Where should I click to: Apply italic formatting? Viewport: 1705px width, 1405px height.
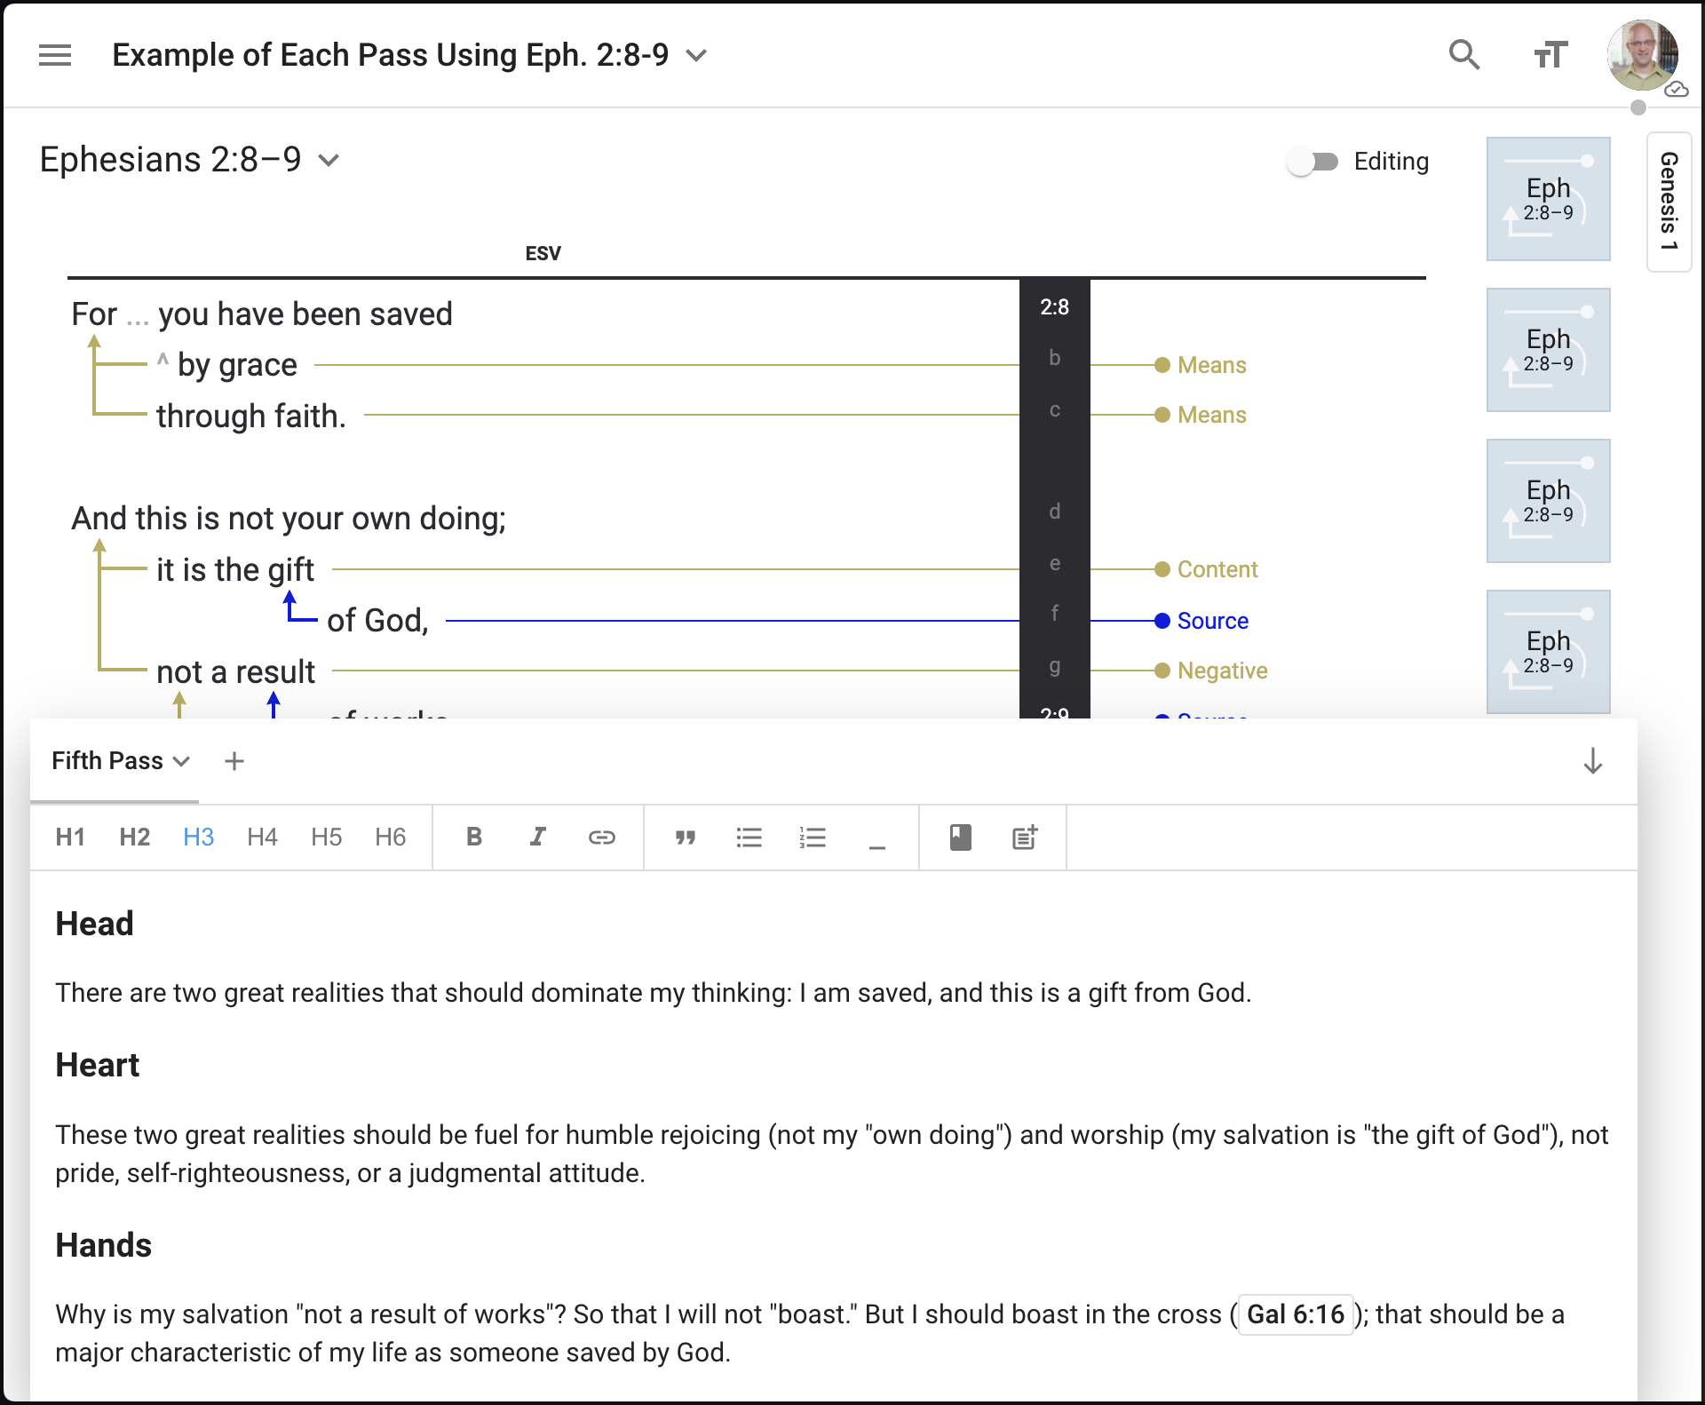point(537,837)
